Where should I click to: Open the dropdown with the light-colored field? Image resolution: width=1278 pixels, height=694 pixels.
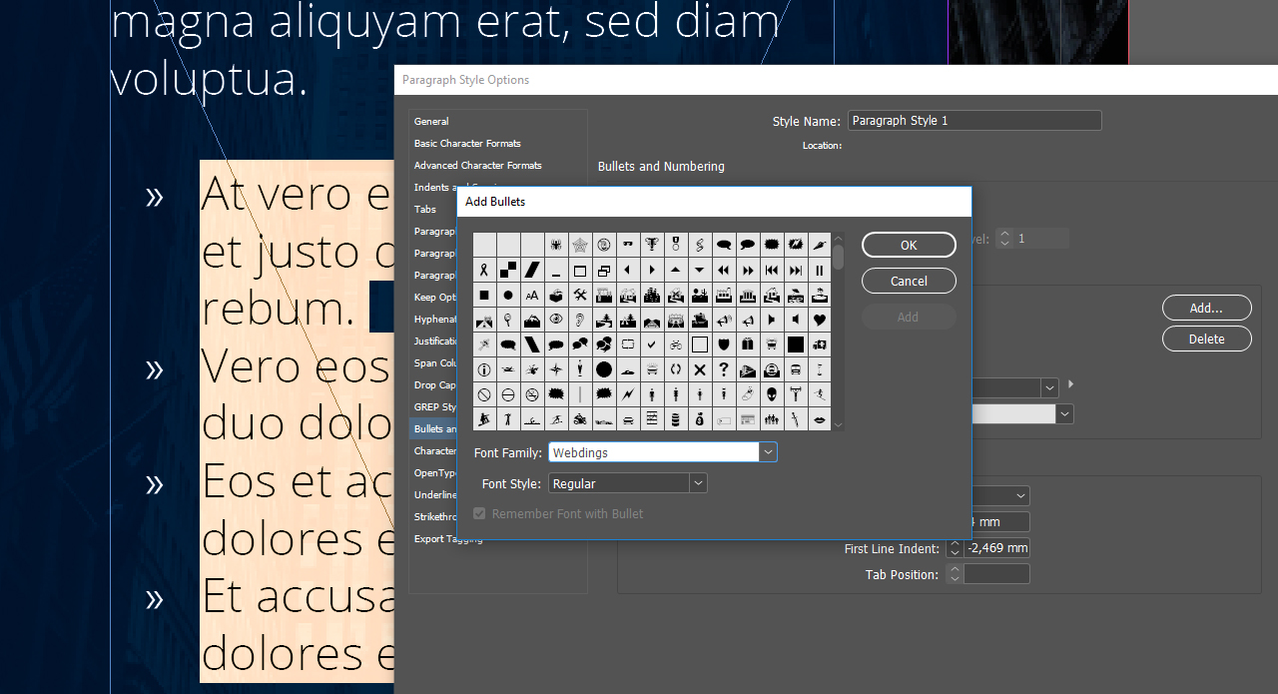coord(1065,413)
